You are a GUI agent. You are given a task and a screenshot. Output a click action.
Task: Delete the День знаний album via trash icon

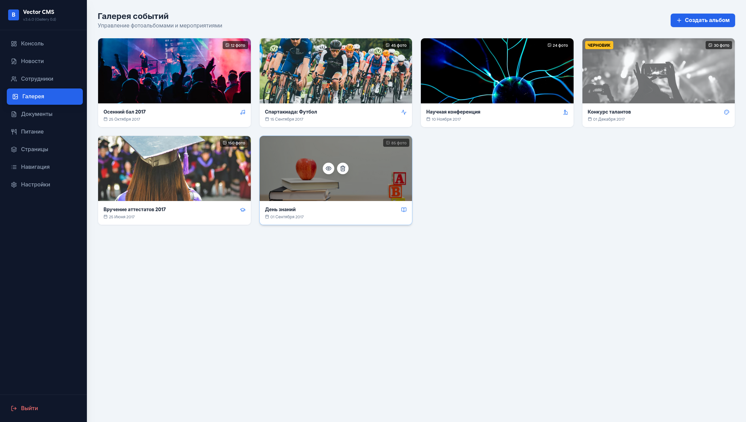pyautogui.click(x=343, y=168)
